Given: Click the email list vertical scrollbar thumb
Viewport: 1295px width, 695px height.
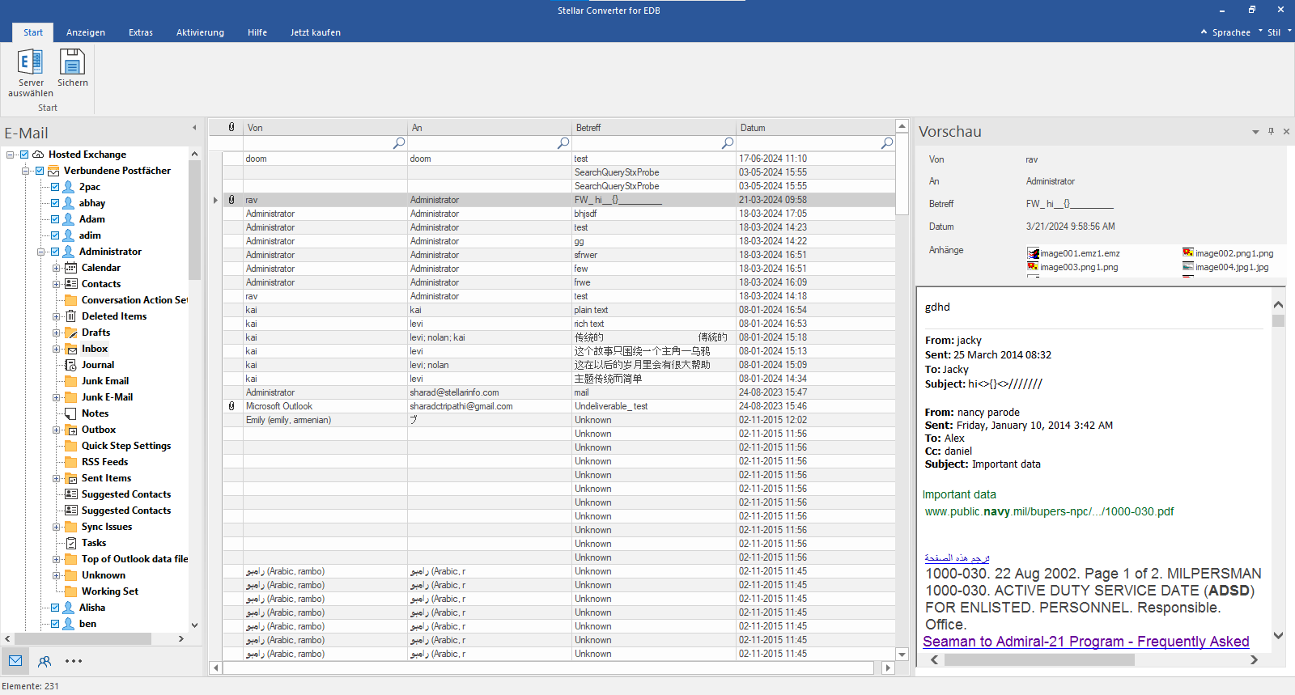Looking at the screenshot, I should pyautogui.click(x=902, y=175).
